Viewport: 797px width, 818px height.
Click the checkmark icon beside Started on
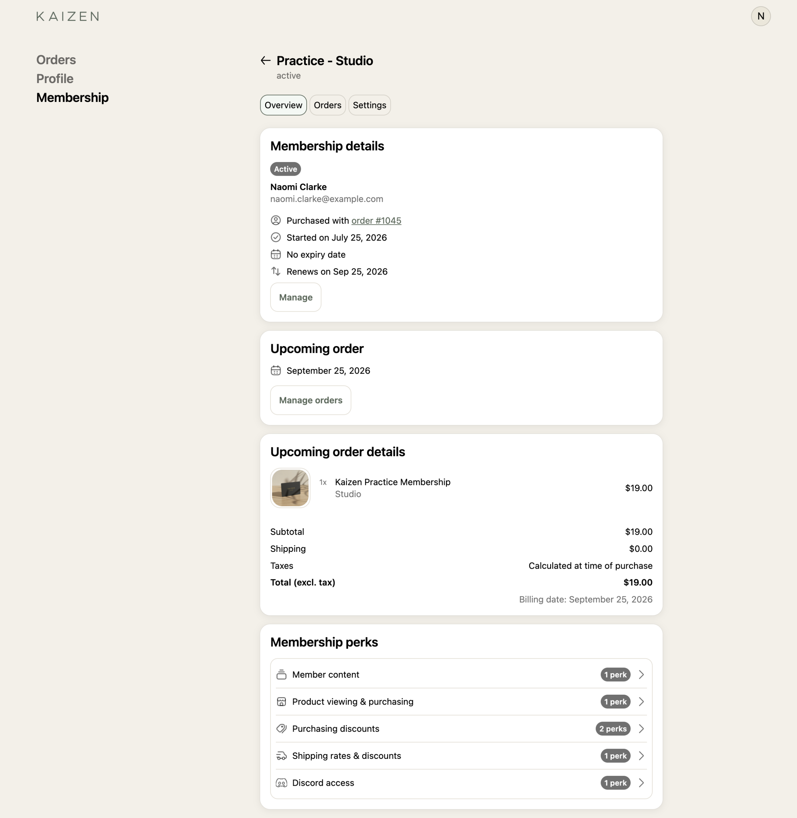[x=275, y=237]
